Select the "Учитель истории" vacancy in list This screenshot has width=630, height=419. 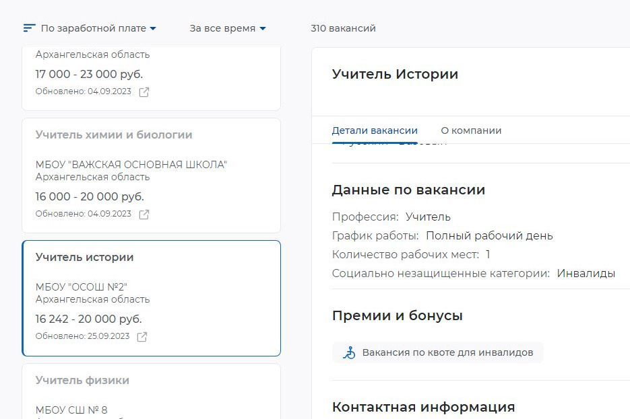(x=85, y=257)
